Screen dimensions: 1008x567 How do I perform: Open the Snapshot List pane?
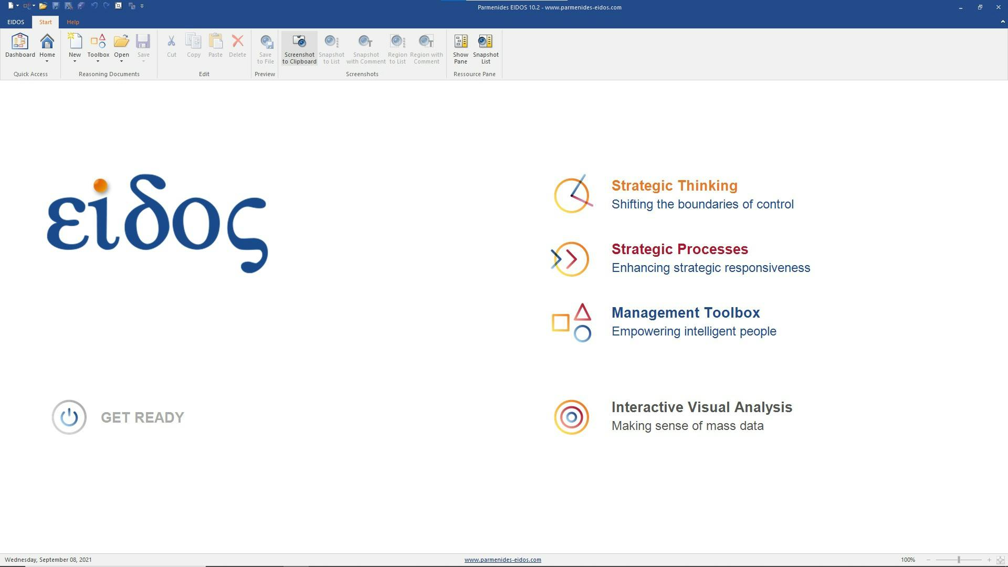pos(485,47)
